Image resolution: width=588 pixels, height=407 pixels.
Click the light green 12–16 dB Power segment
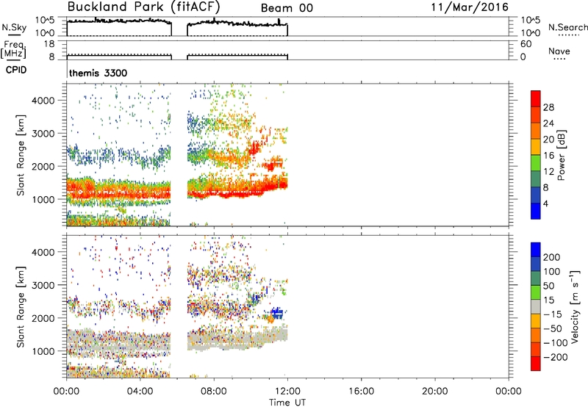536,162
